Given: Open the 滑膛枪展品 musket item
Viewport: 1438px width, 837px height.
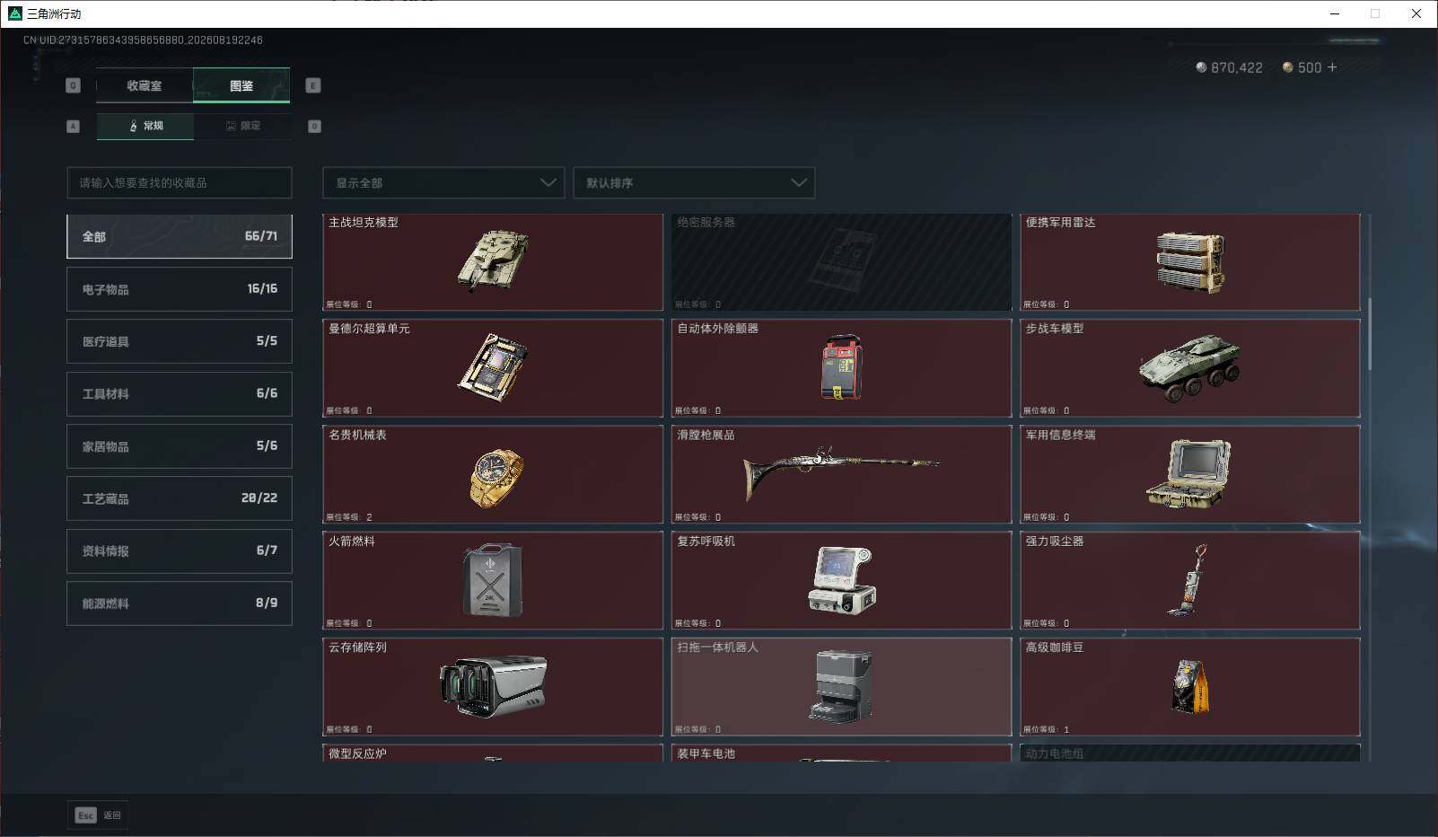Looking at the screenshot, I should click(x=841, y=473).
